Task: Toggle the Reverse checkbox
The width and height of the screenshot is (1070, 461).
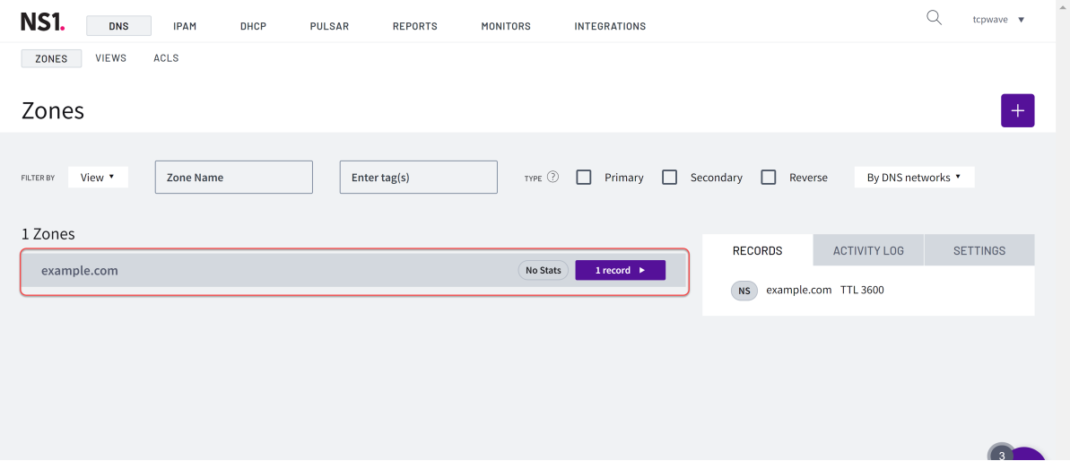Action: 768,178
